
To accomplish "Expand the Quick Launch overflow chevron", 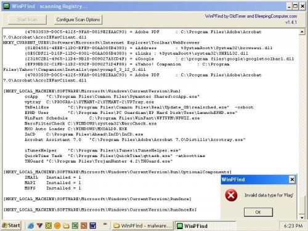I will pyautogui.click(x=105, y=224).
